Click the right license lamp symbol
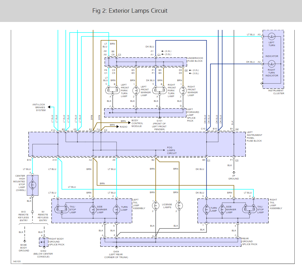The height and width of the screenshot is (274, 302). tap(179, 206)
